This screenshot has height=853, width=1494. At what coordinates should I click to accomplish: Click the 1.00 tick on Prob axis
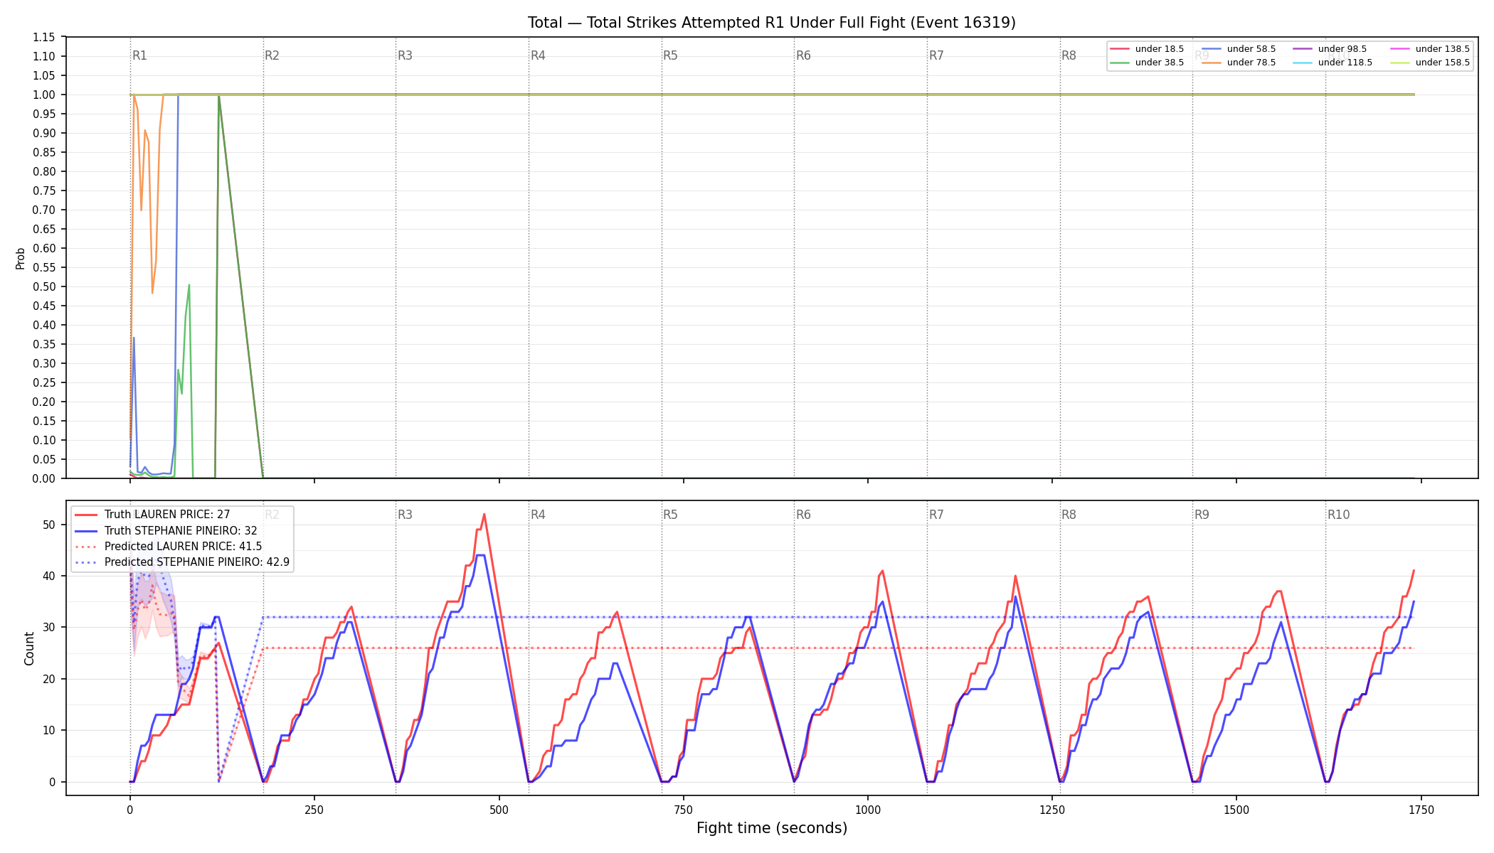click(43, 95)
